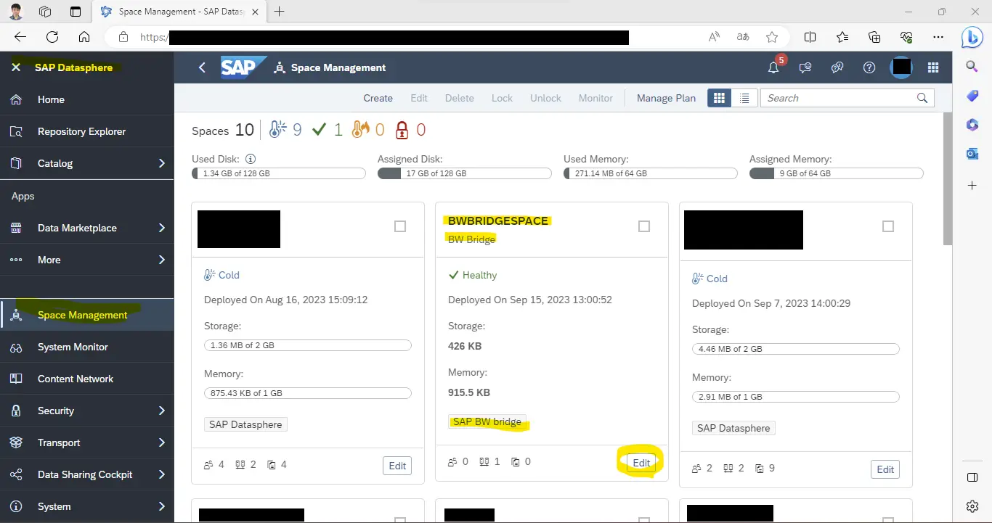The image size is (992, 523).
Task: Switch to tile grid view
Action: [720, 98]
